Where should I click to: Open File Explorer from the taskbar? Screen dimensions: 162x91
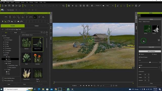[x=43, y=89]
